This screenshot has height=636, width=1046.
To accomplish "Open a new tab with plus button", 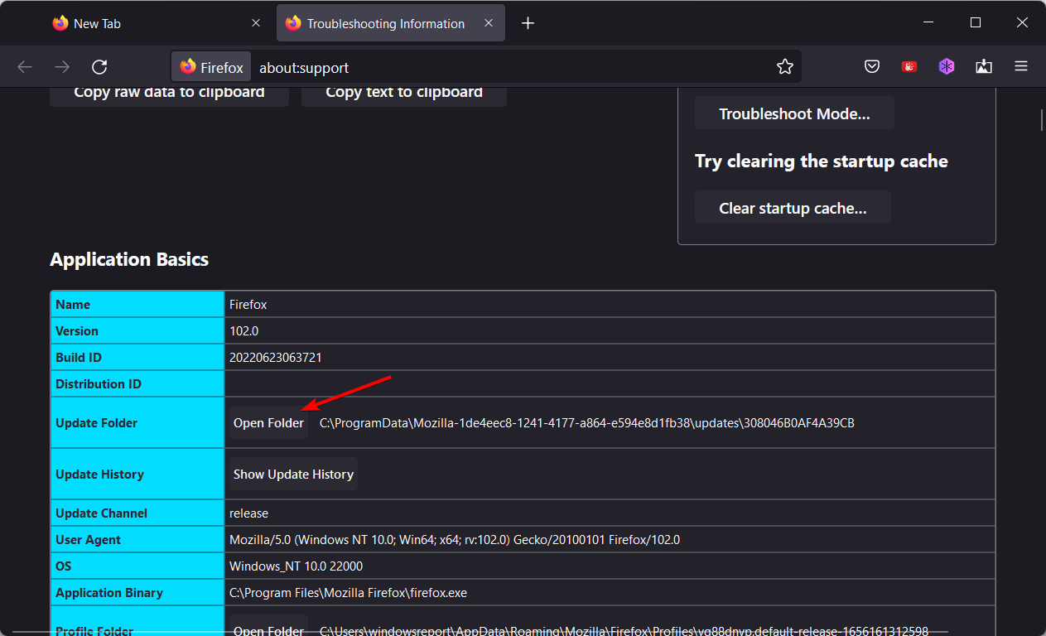I will click(x=528, y=23).
